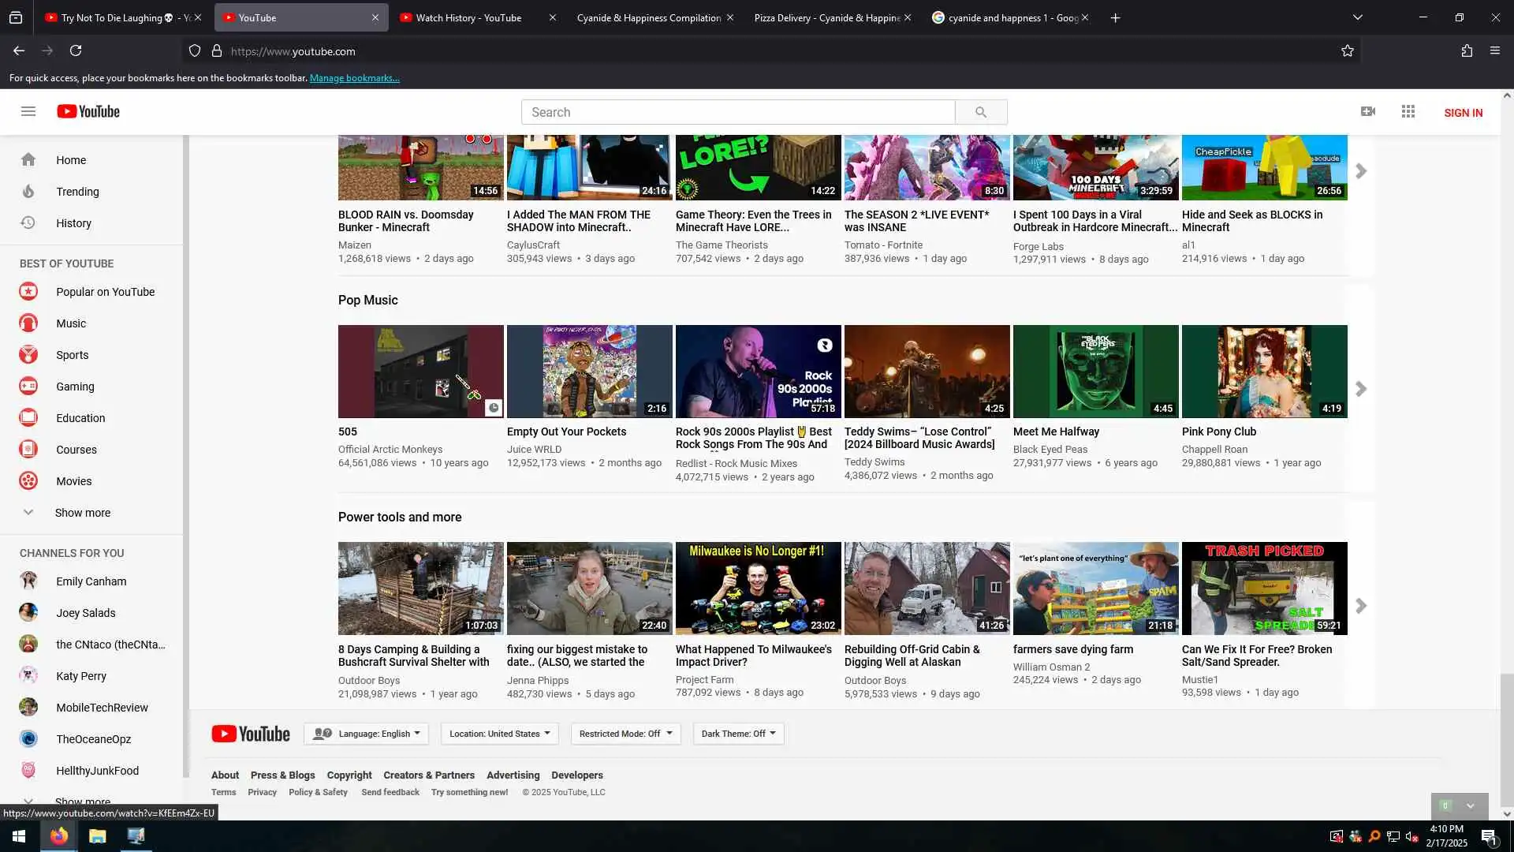Expand Show more under Best of YouTube

pyautogui.click(x=82, y=513)
